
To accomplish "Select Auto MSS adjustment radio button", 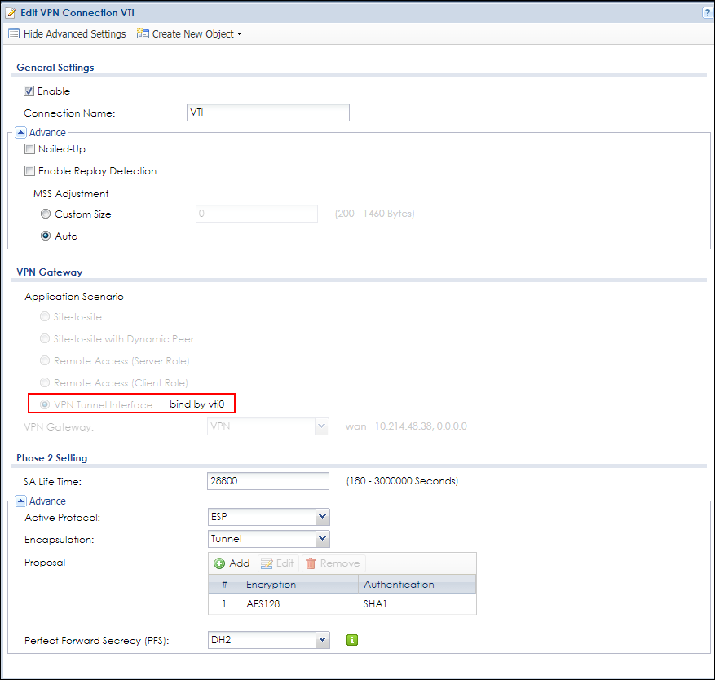I will click(46, 236).
